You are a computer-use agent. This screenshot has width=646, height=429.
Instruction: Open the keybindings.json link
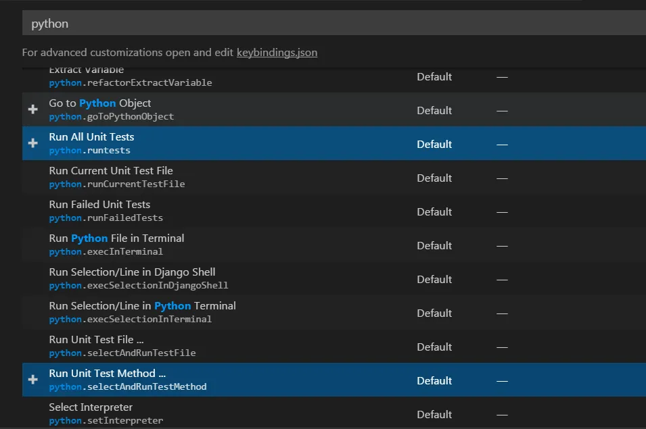point(277,52)
